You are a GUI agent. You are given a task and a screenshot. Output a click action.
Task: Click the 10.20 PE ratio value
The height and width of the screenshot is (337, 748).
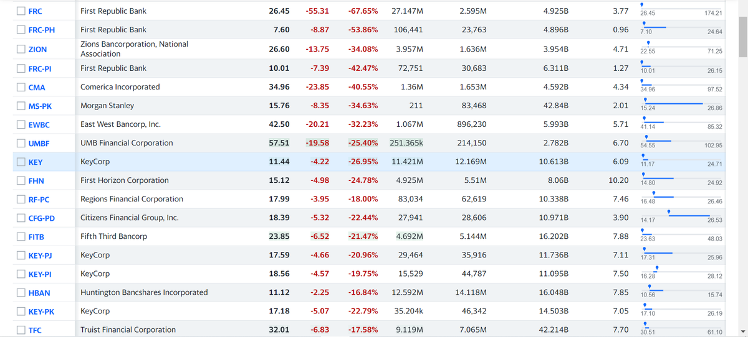618,180
